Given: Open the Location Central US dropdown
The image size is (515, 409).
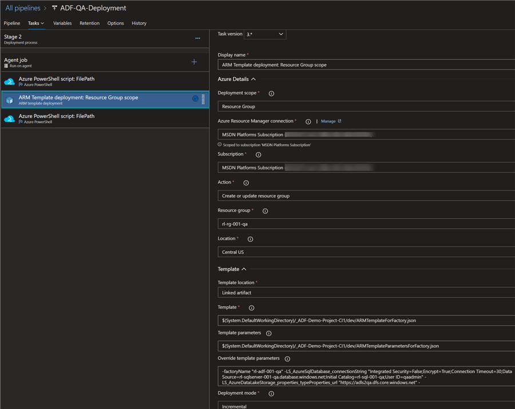Looking at the screenshot, I should click(366, 252).
